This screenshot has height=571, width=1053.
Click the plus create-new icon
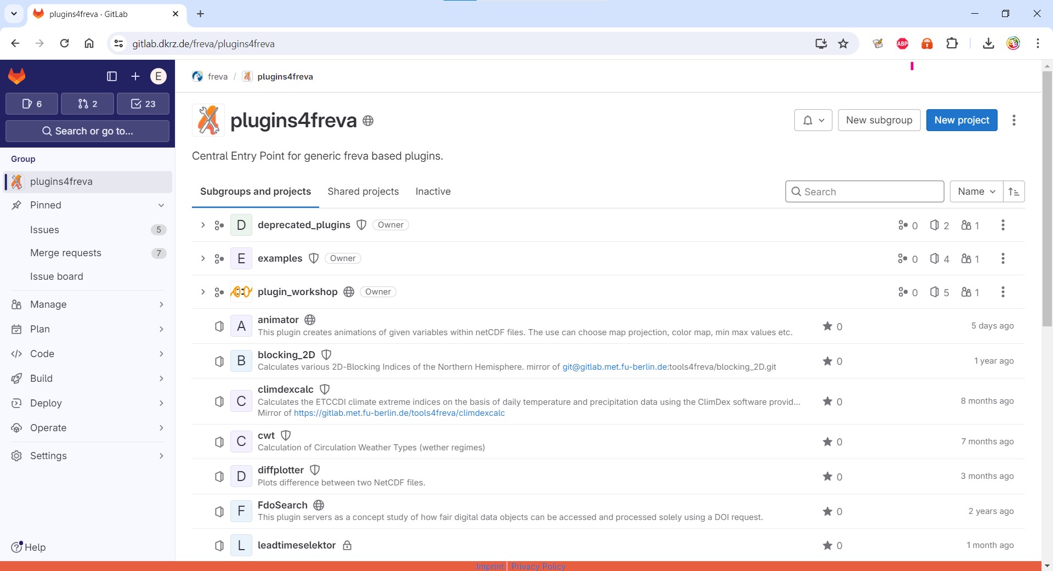point(135,76)
